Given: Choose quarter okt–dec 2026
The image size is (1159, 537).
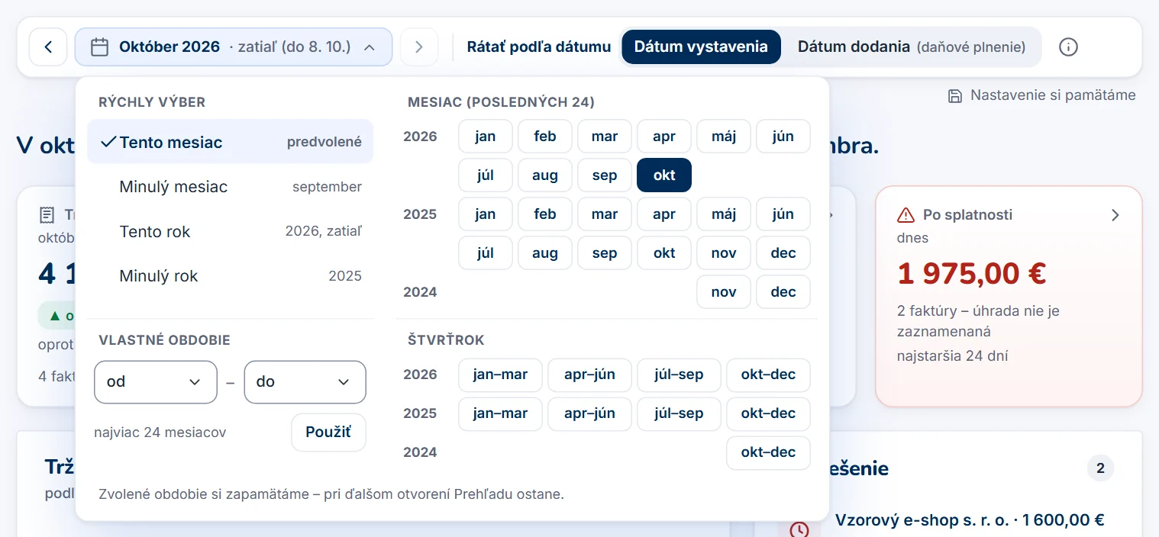Looking at the screenshot, I should click(768, 375).
